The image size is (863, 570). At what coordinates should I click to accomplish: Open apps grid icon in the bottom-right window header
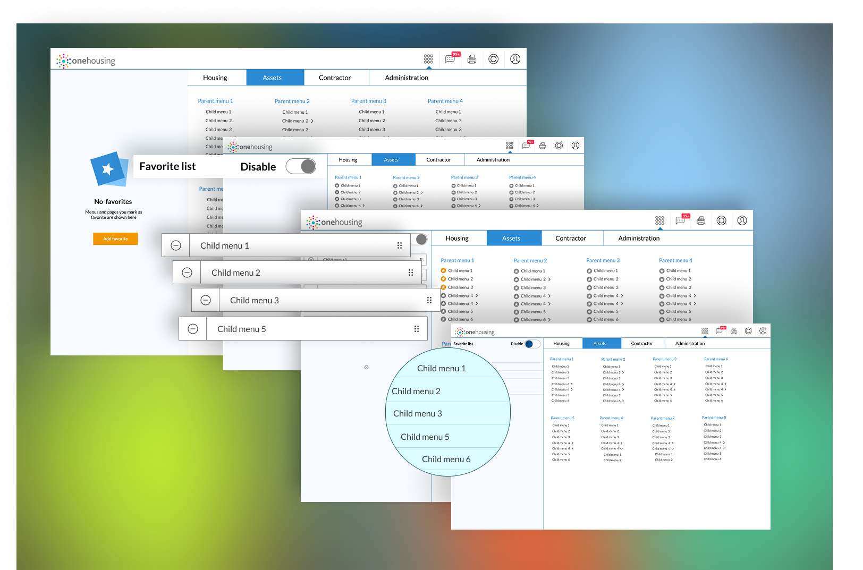click(705, 331)
